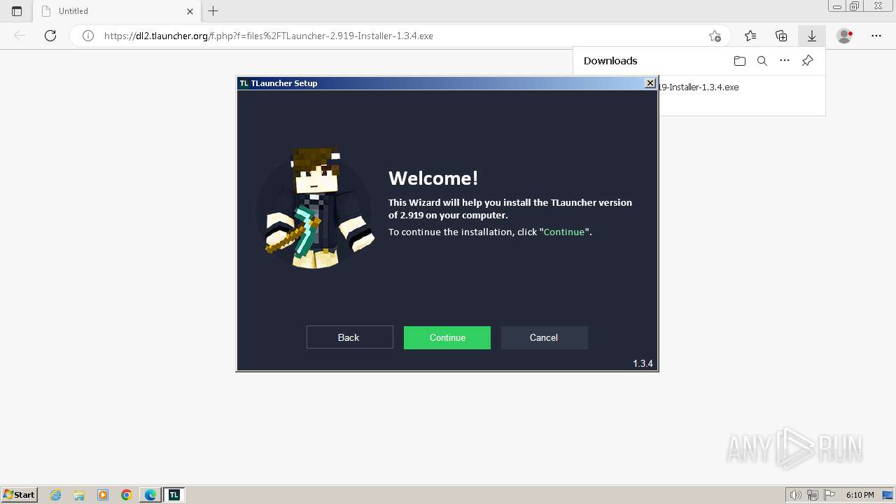Click the address bar URL field
This screenshot has height=504, width=896.
click(399, 36)
